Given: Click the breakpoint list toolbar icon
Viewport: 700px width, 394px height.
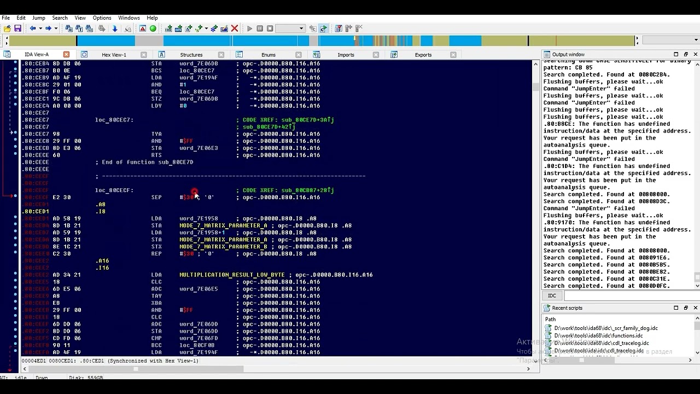Looking at the screenshot, I should tap(339, 28).
